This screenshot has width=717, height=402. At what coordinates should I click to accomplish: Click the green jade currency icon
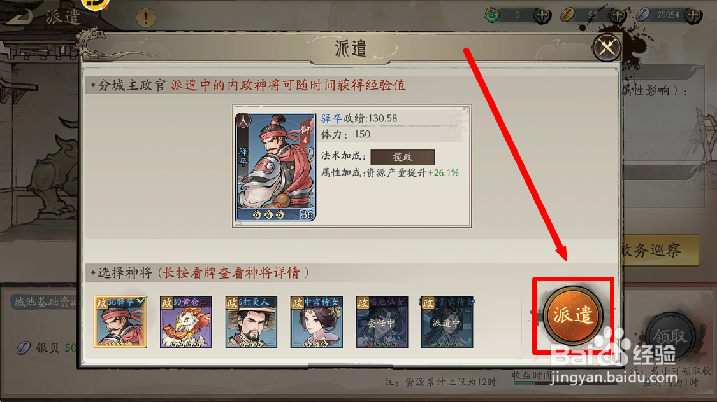492,15
